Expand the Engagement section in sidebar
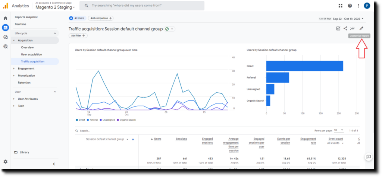Image resolution: width=382 pixels, height=177 pixels. (x=26, y=69)
